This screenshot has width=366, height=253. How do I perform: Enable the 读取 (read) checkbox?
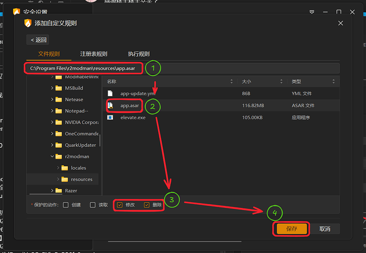pyautogui.click(x=93, y=205)
